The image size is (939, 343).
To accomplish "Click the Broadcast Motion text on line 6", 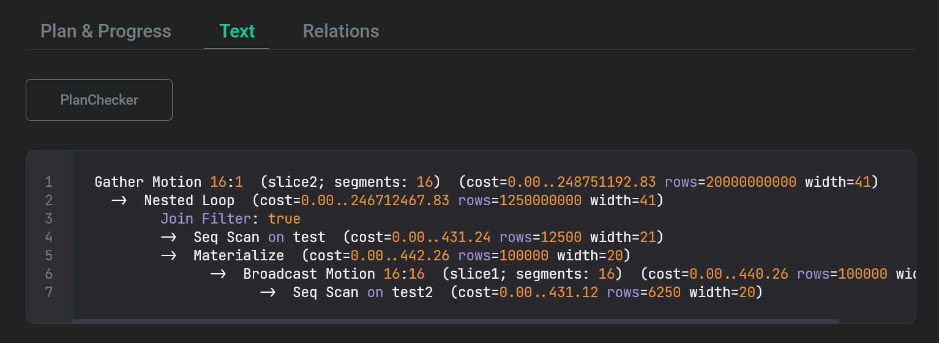I will click(309, 274).
